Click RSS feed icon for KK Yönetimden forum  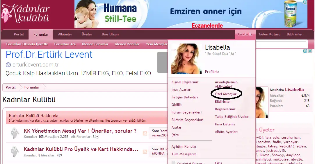[x=145, y=133]
